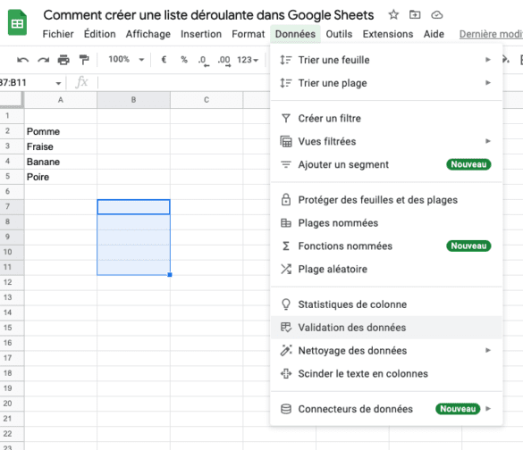523x450 pixels.
Task: Select Protéger des feuilles et des plages
Action: 386,200
